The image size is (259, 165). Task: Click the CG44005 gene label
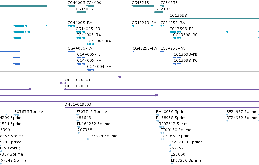(84, 9)
